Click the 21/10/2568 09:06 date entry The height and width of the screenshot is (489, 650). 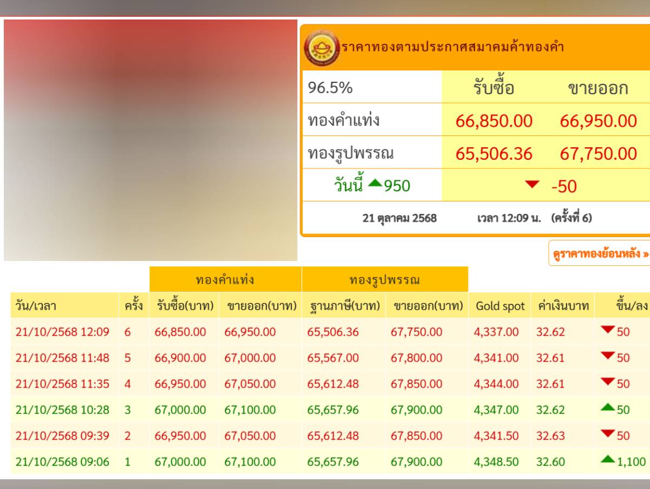(62, 462)
